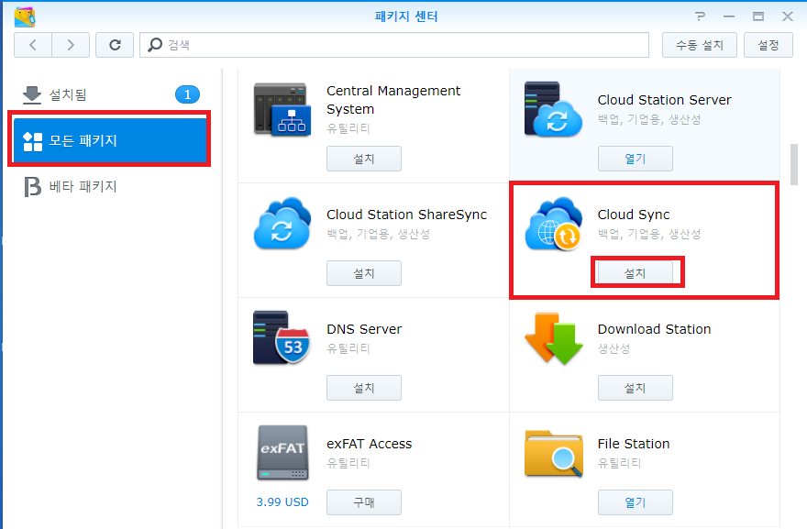Install Central Management System

364,159
